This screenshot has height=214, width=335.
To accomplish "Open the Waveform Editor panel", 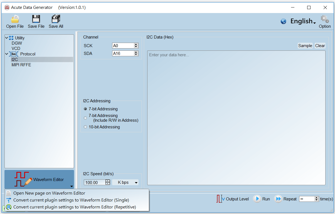I will pos(39,179).
